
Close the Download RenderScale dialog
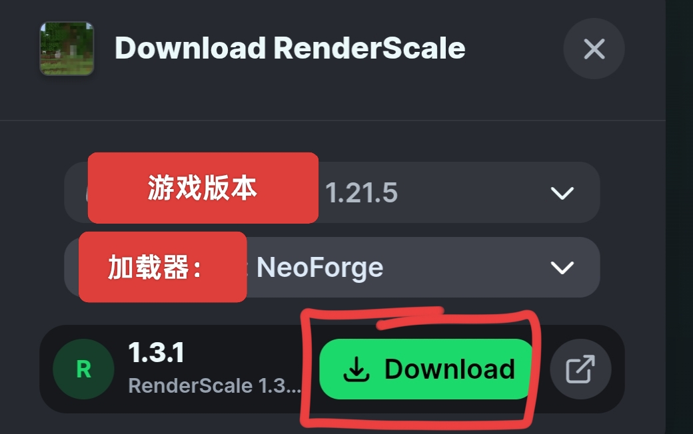(594, 49)
